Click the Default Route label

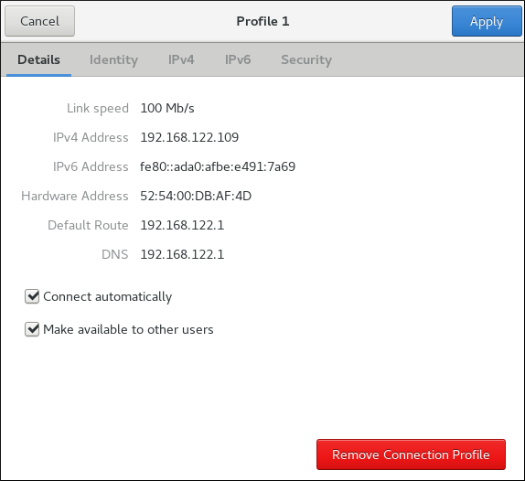point(88,225)
